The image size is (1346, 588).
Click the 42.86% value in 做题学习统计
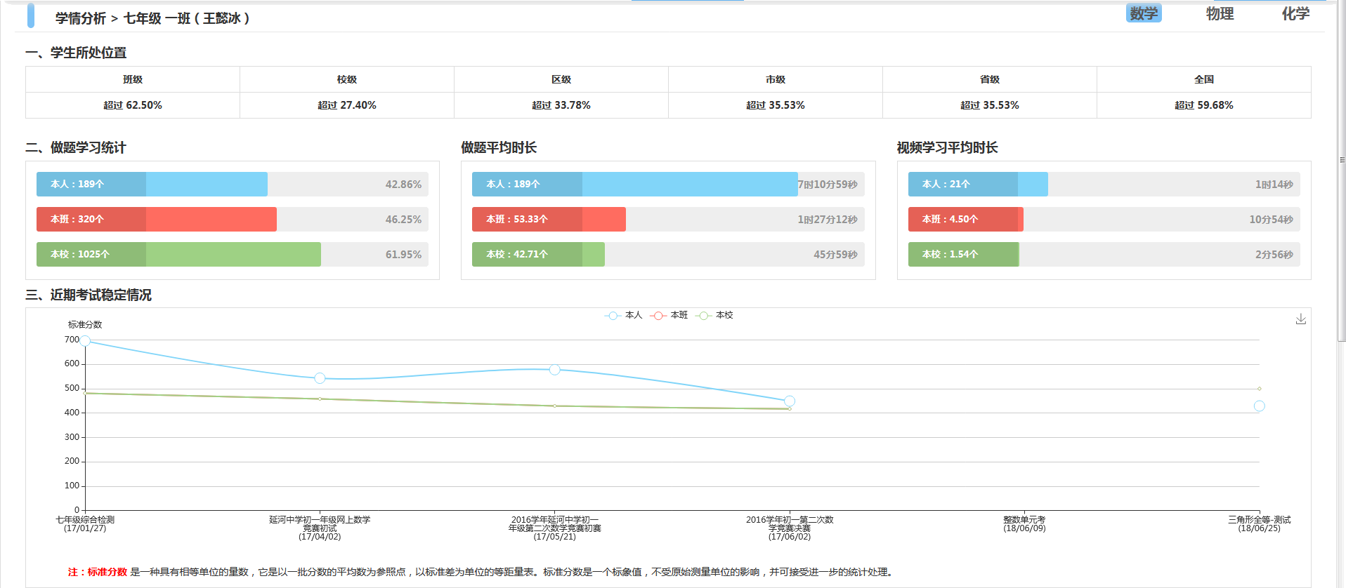point(403,185)
